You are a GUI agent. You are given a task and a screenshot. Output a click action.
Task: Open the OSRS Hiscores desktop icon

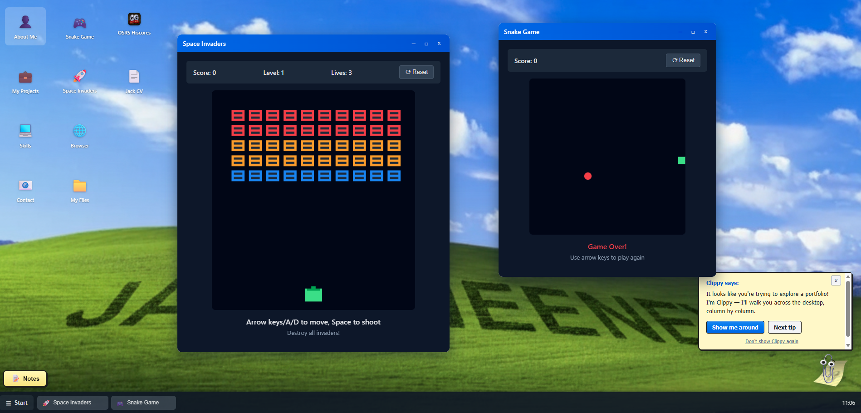(x=134, y=24)
